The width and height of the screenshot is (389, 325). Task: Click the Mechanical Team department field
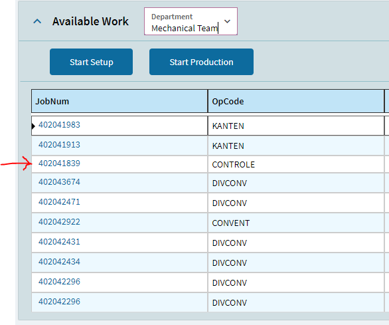pos(191,21)
